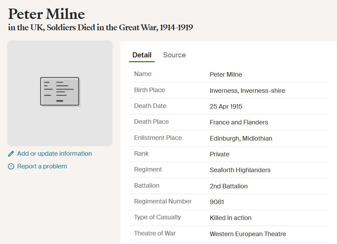Click the Battalion label
This screenshot has width=337, height=244.
click(147, 186)
